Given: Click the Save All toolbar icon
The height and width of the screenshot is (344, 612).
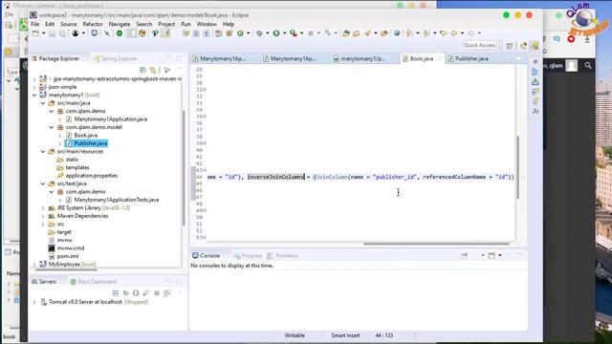Looking at the screenshot, I should 62,33.
